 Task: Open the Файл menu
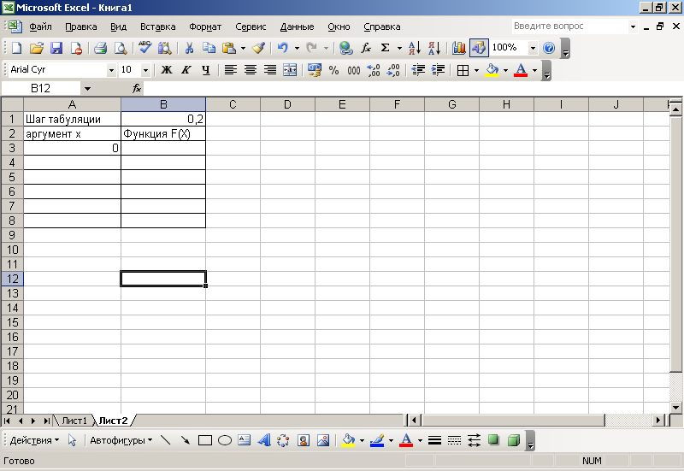click(40, 26)
